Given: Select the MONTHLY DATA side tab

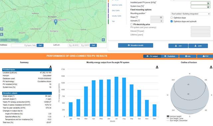Looking at the screenshot, I should pyautogui.click(x=117, y=5).
